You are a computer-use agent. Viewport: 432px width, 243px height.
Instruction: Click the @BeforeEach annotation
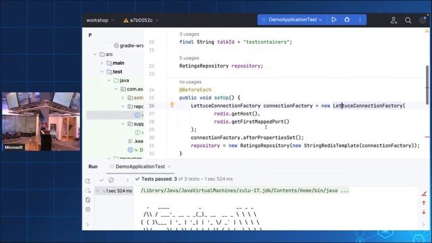[195, 90]
